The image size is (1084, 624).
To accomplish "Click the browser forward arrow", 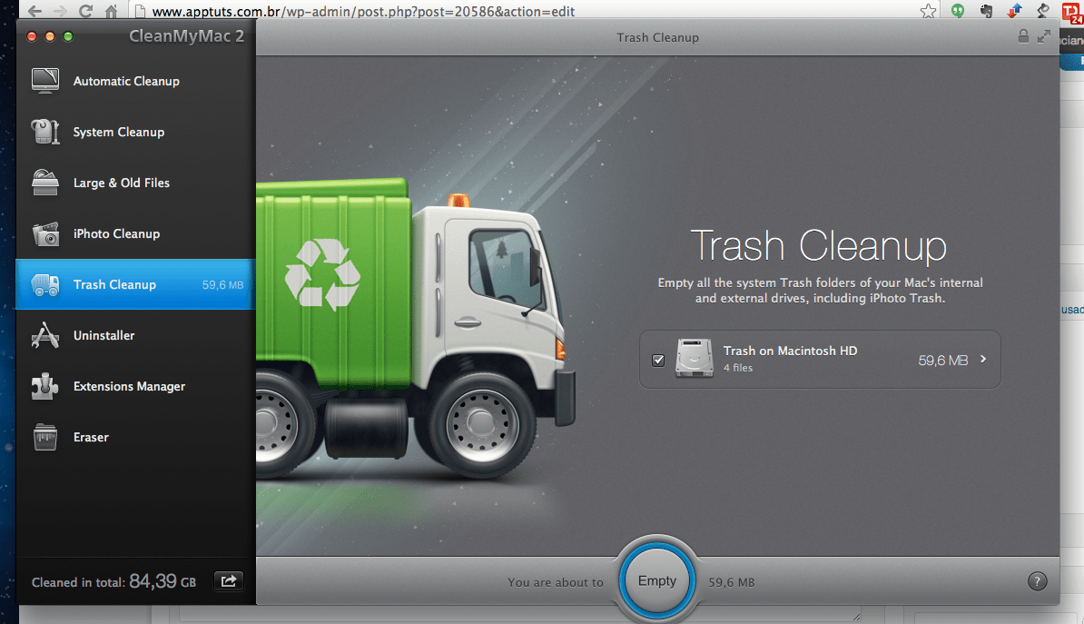I will tap(60, 11).
